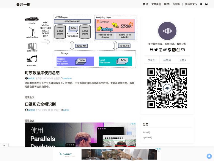The image size is (214, 161).
Task: Open the Weibo profile icon
Action: [165, 50]
